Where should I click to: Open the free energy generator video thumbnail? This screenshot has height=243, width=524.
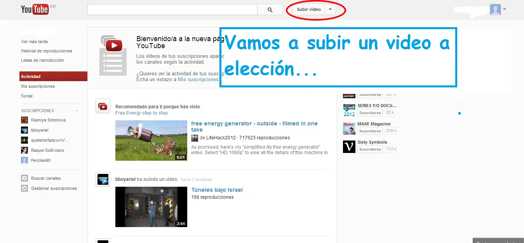point(151,141)
